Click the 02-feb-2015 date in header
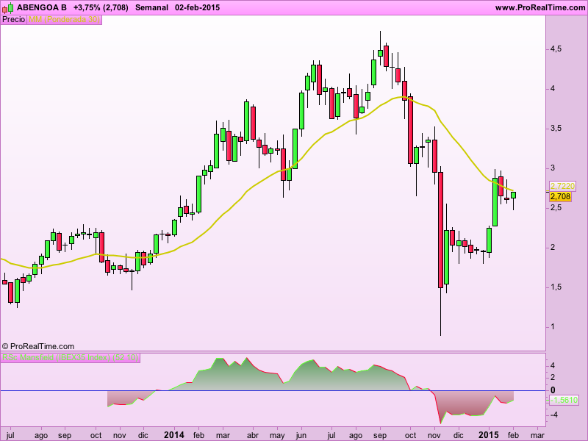588x441 pixels. point(197,7)
